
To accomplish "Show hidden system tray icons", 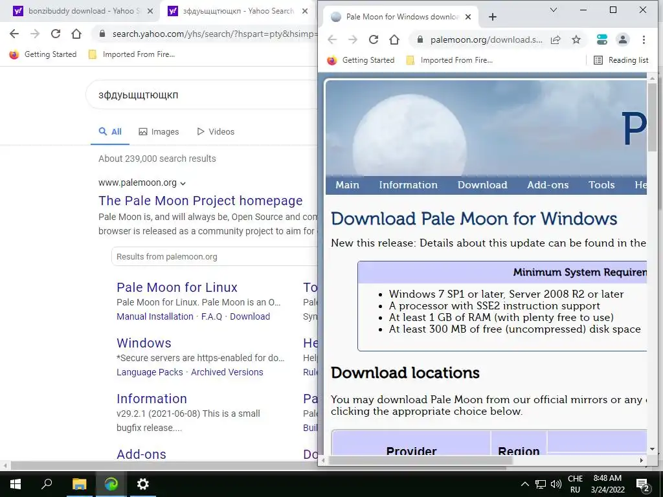I will coord(524,484).
